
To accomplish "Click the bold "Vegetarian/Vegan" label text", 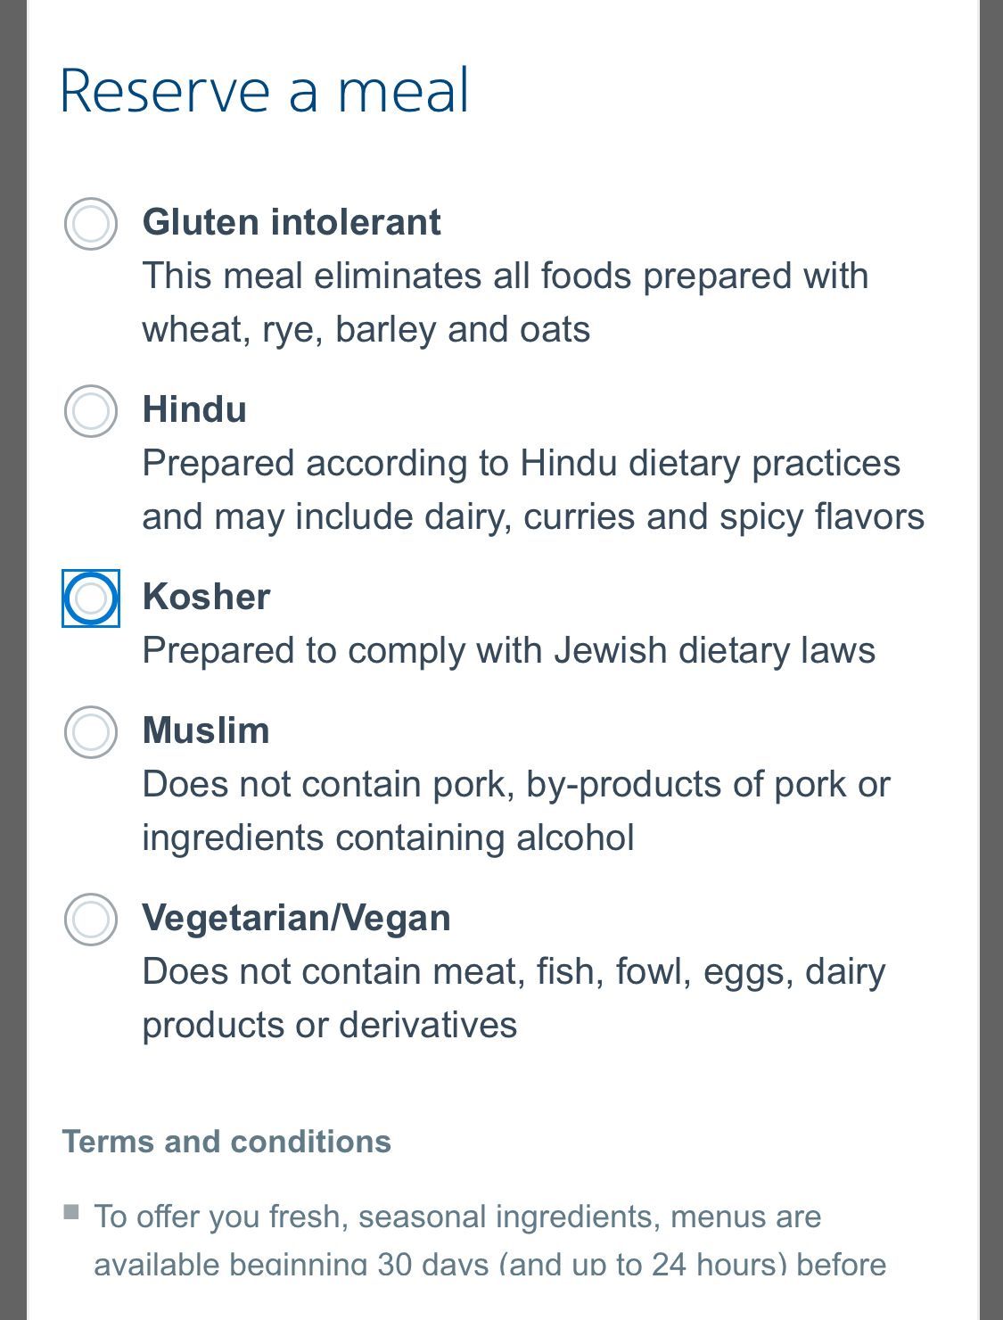I will pyautogui.click(x=296, y=918).
